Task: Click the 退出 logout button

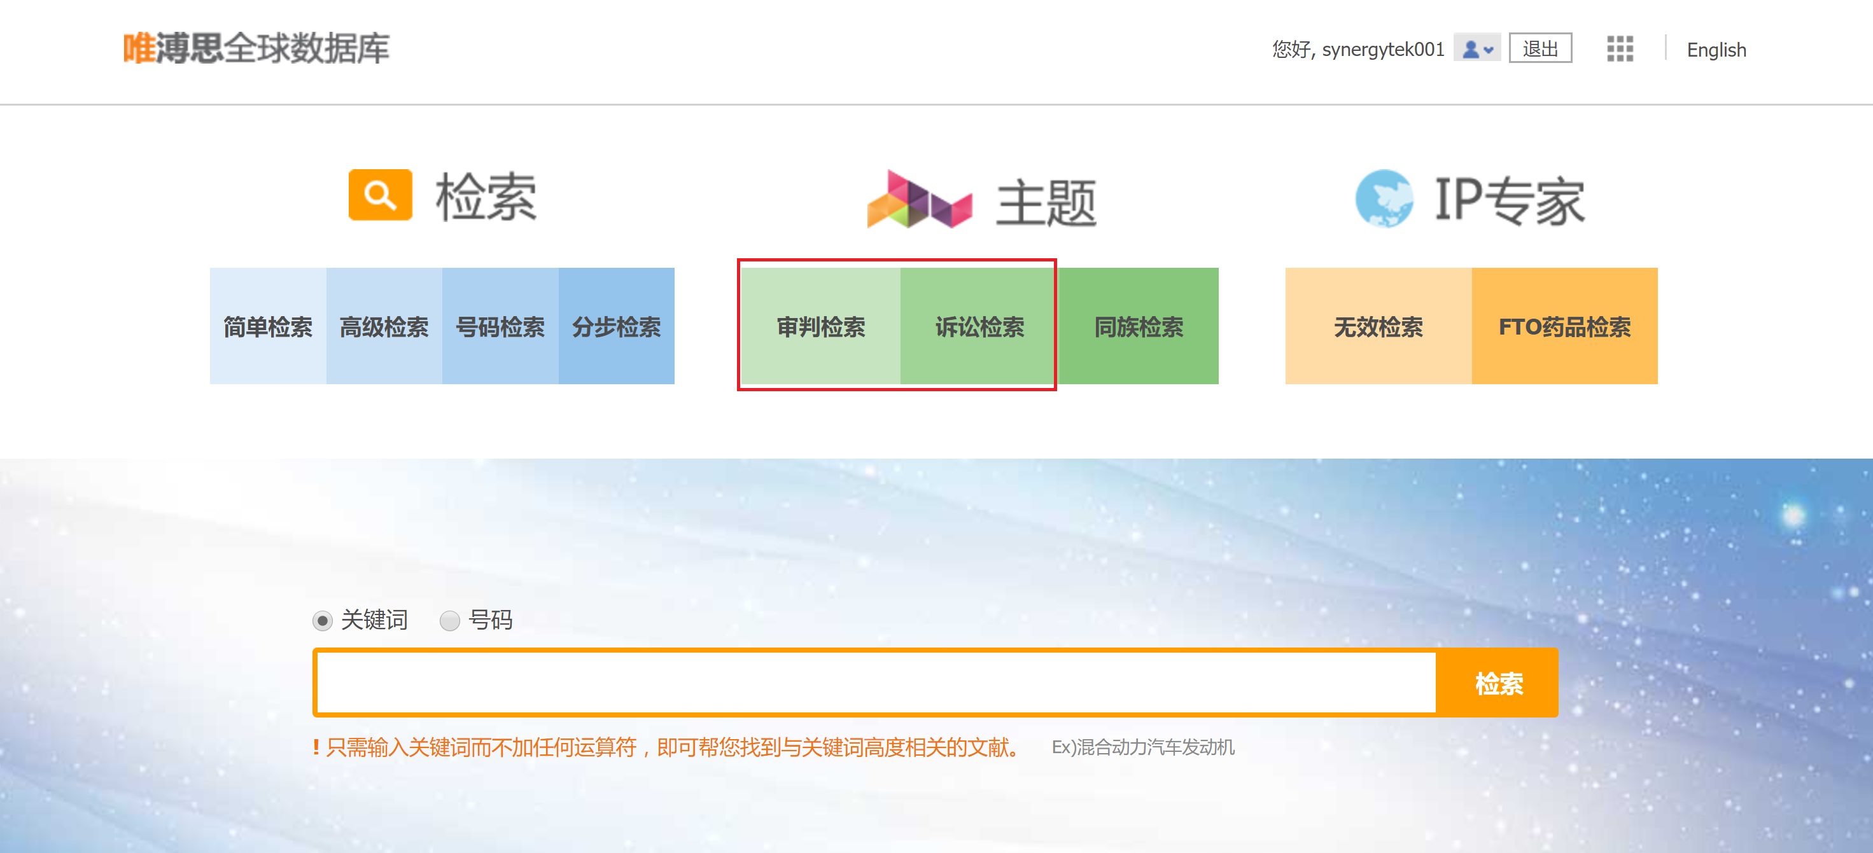Action: (1540, 49)
